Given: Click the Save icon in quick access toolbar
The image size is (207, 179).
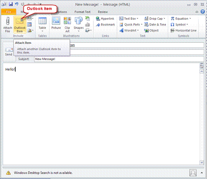Looking at the screenshot, I should (11, 4).
